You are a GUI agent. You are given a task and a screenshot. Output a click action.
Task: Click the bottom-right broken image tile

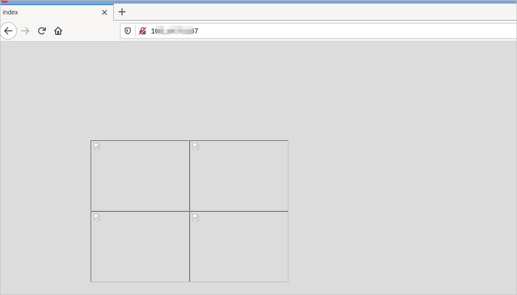(x=239, y=247)
